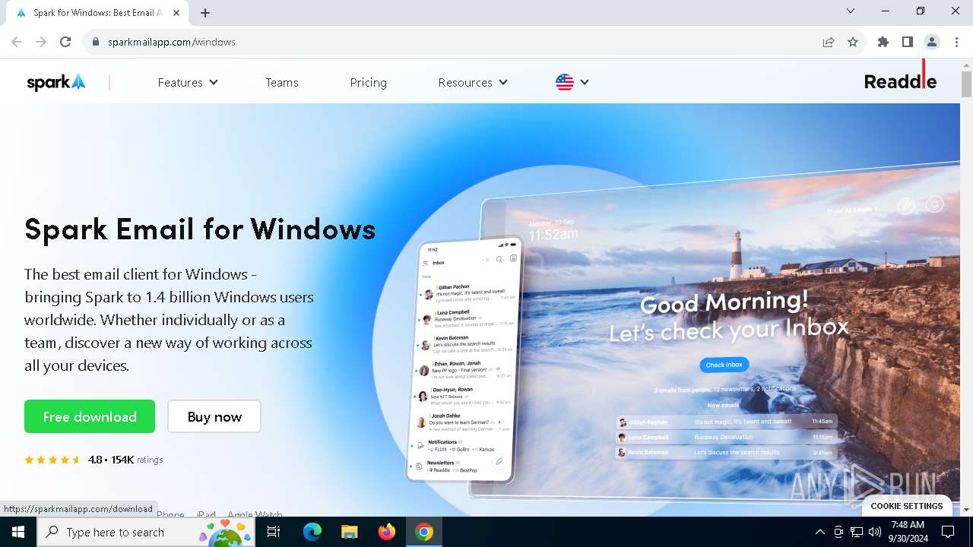The image size is (973, 547).
Task: Click the volume speaker tray icon
Action: click(875, 532)
